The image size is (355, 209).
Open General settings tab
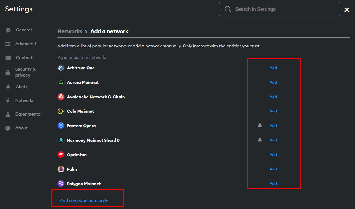(x=24, y=30)
